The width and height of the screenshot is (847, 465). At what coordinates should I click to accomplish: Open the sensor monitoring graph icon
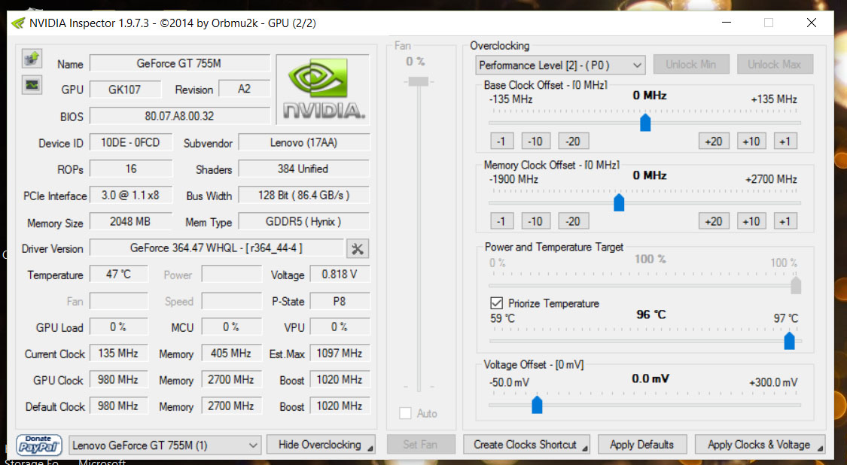click(x=32, y=85)
